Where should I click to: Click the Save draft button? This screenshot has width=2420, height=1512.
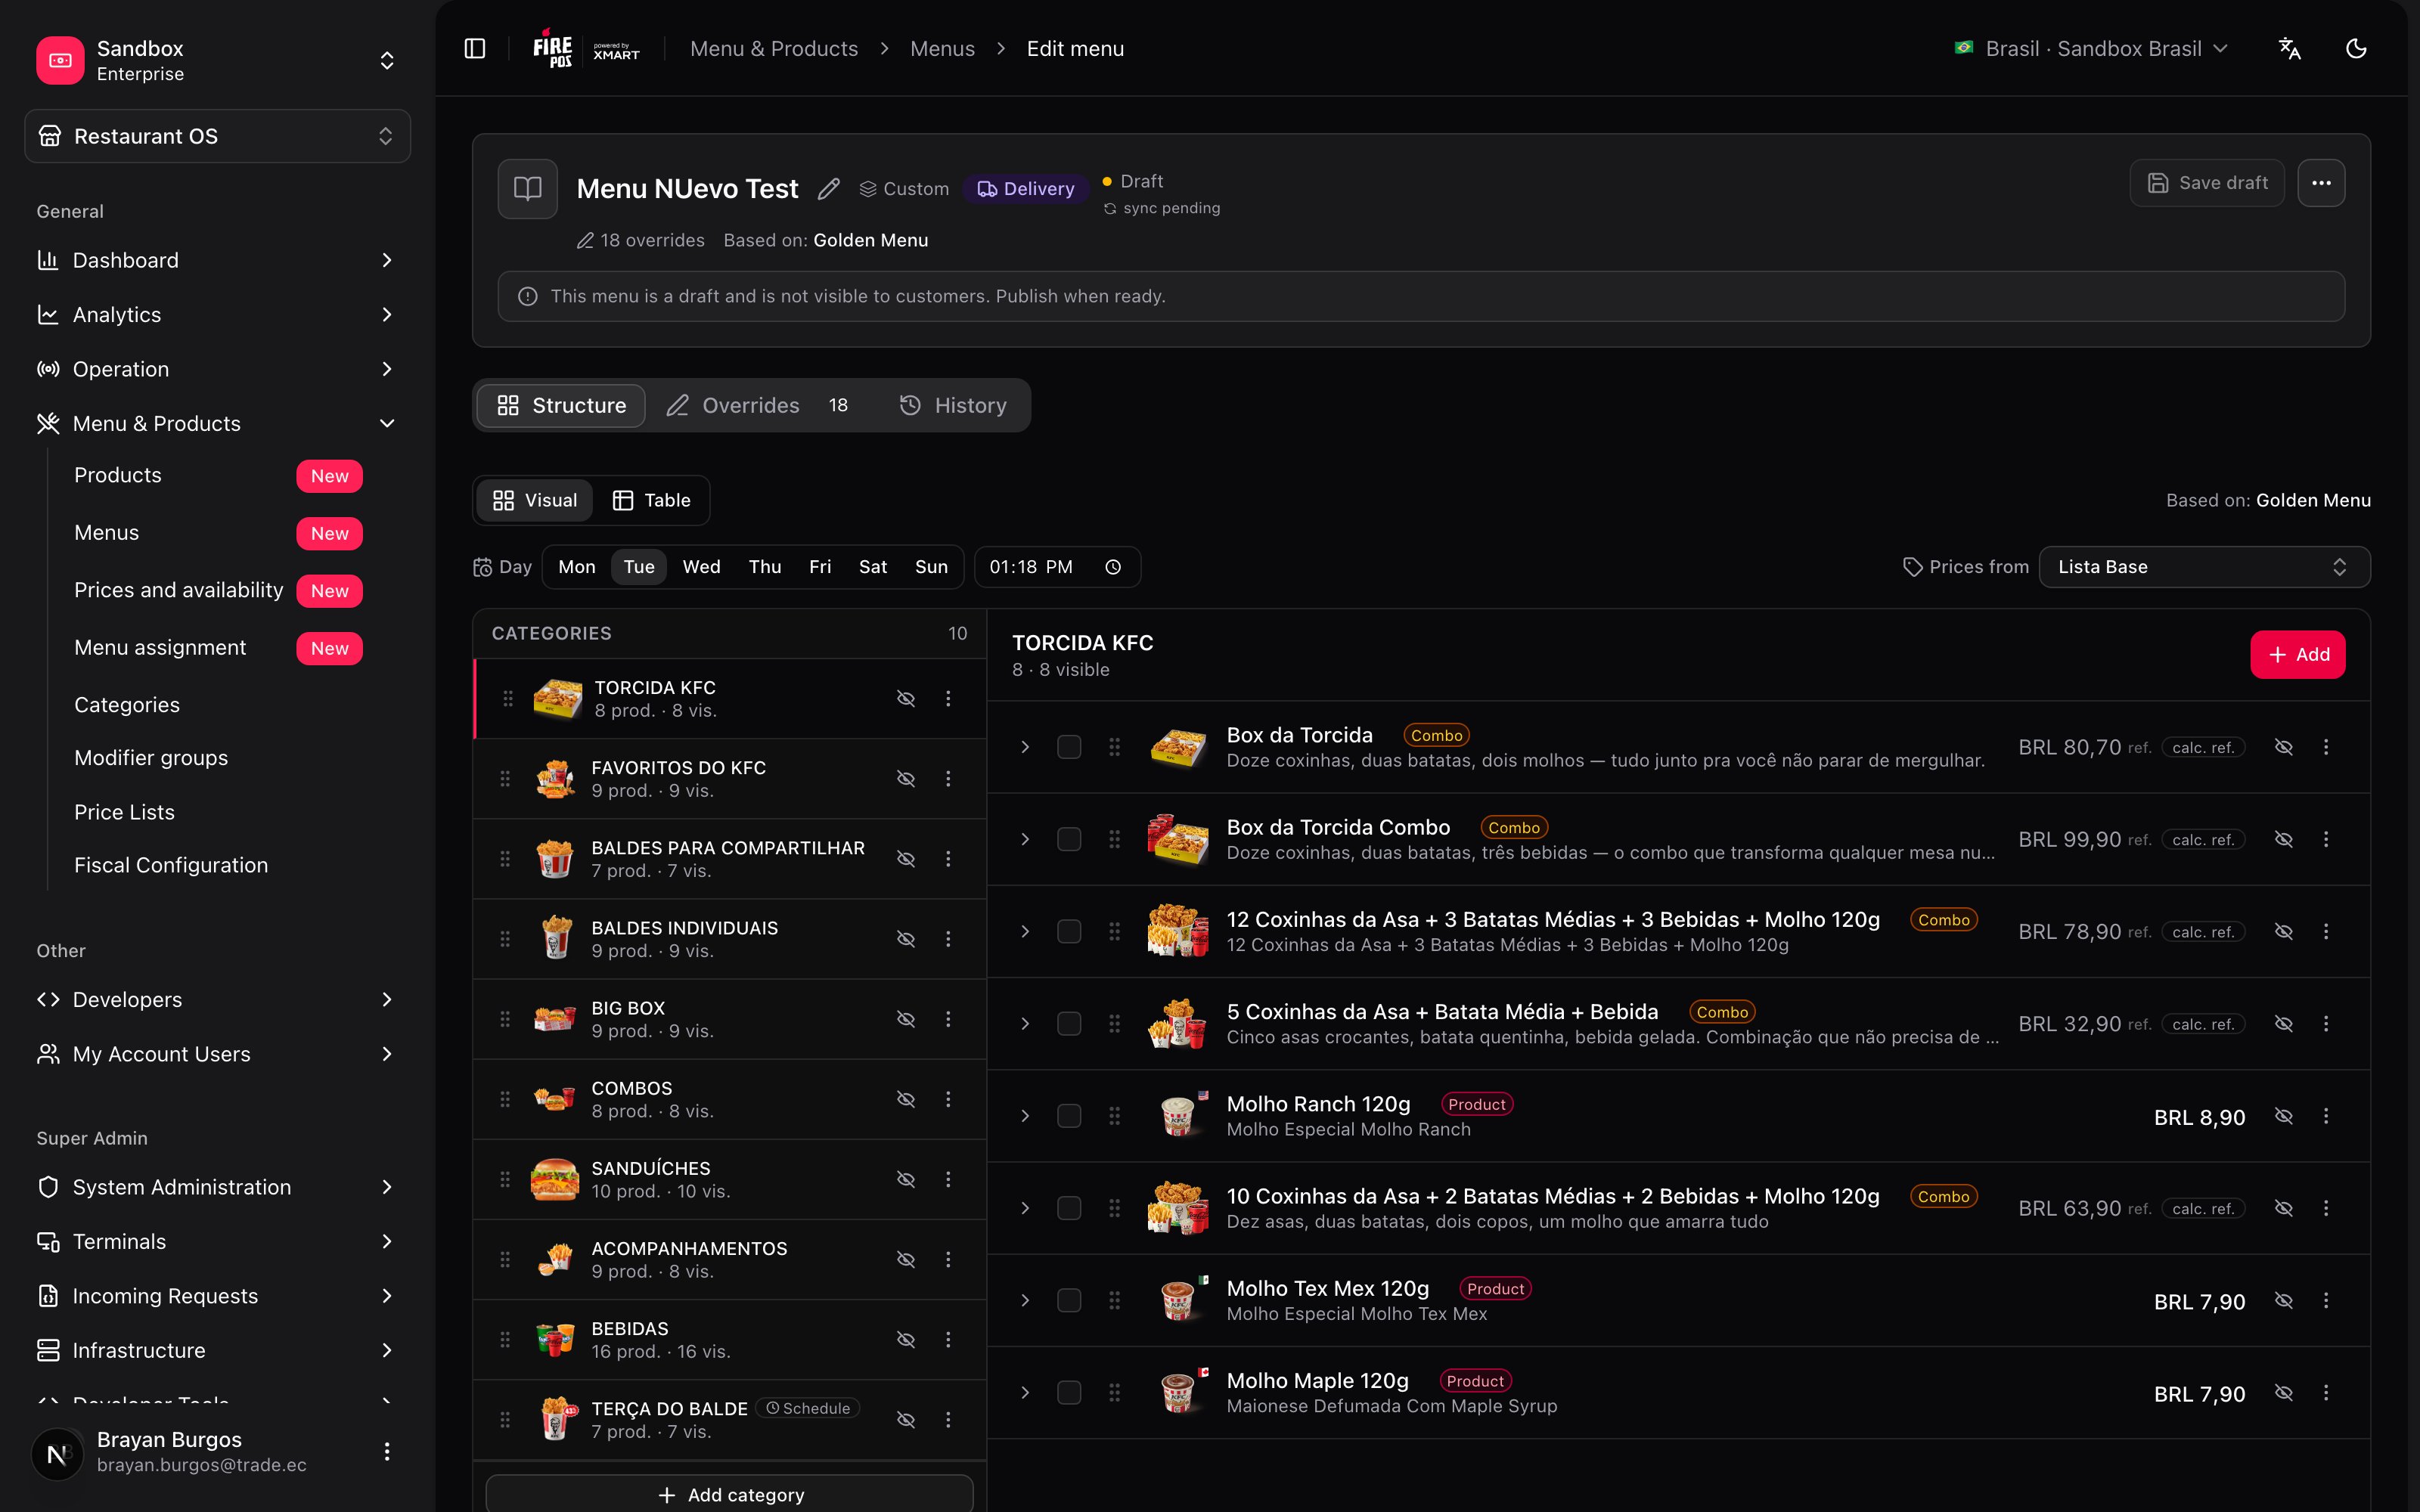(2207, 183)
